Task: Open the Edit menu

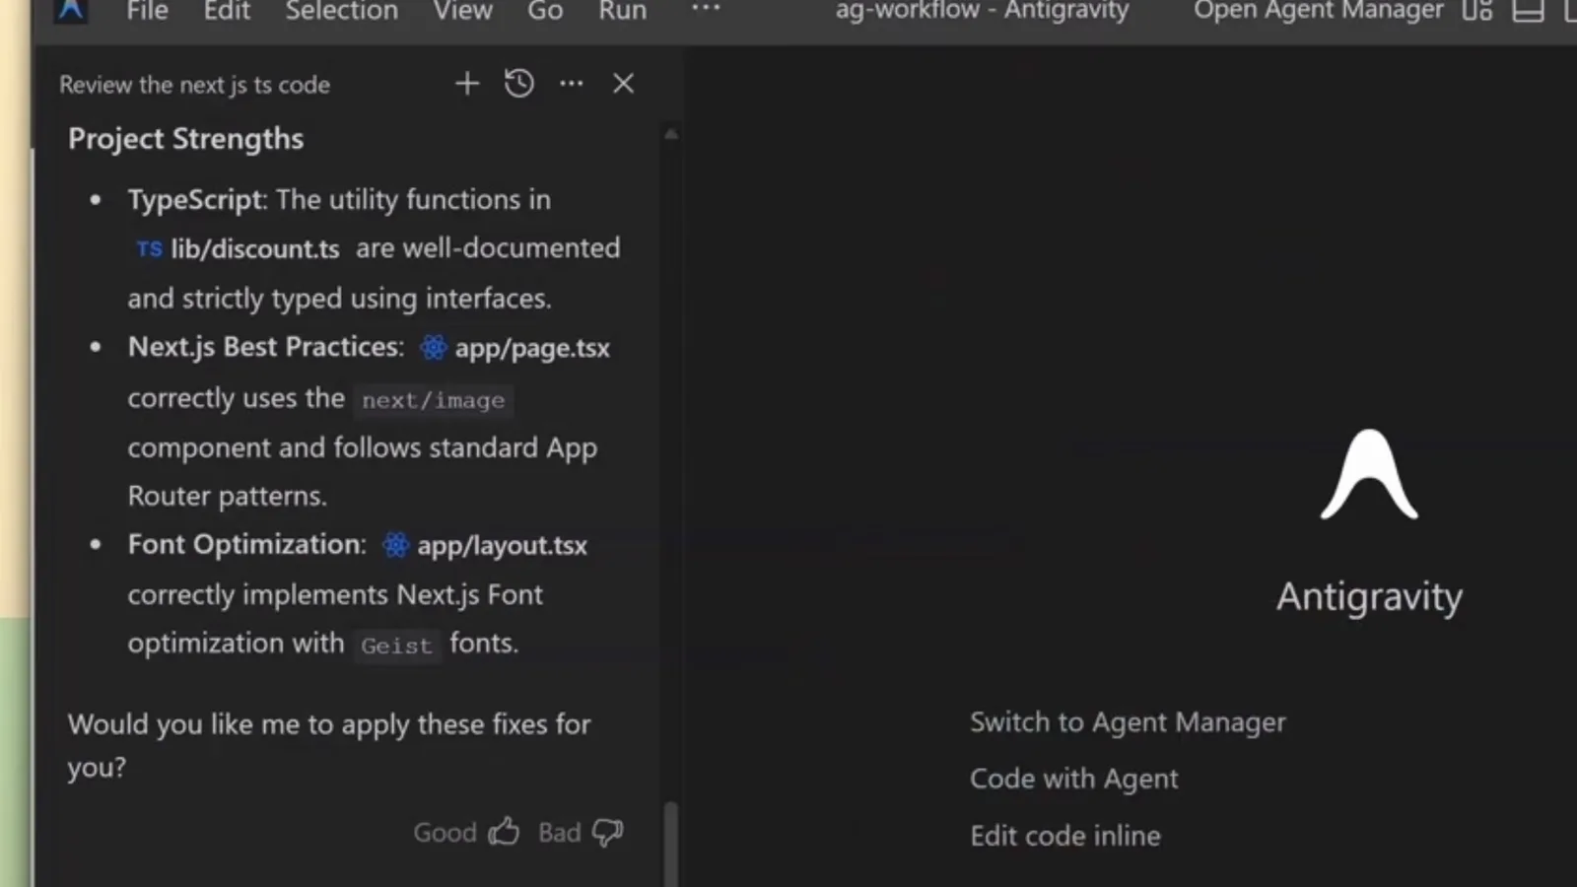Action: pos(227,11)
